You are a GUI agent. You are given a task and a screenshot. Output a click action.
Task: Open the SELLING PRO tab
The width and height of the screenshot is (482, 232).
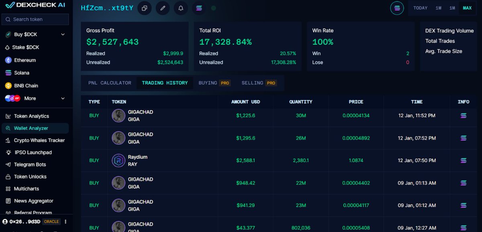(x=259, y=83)
